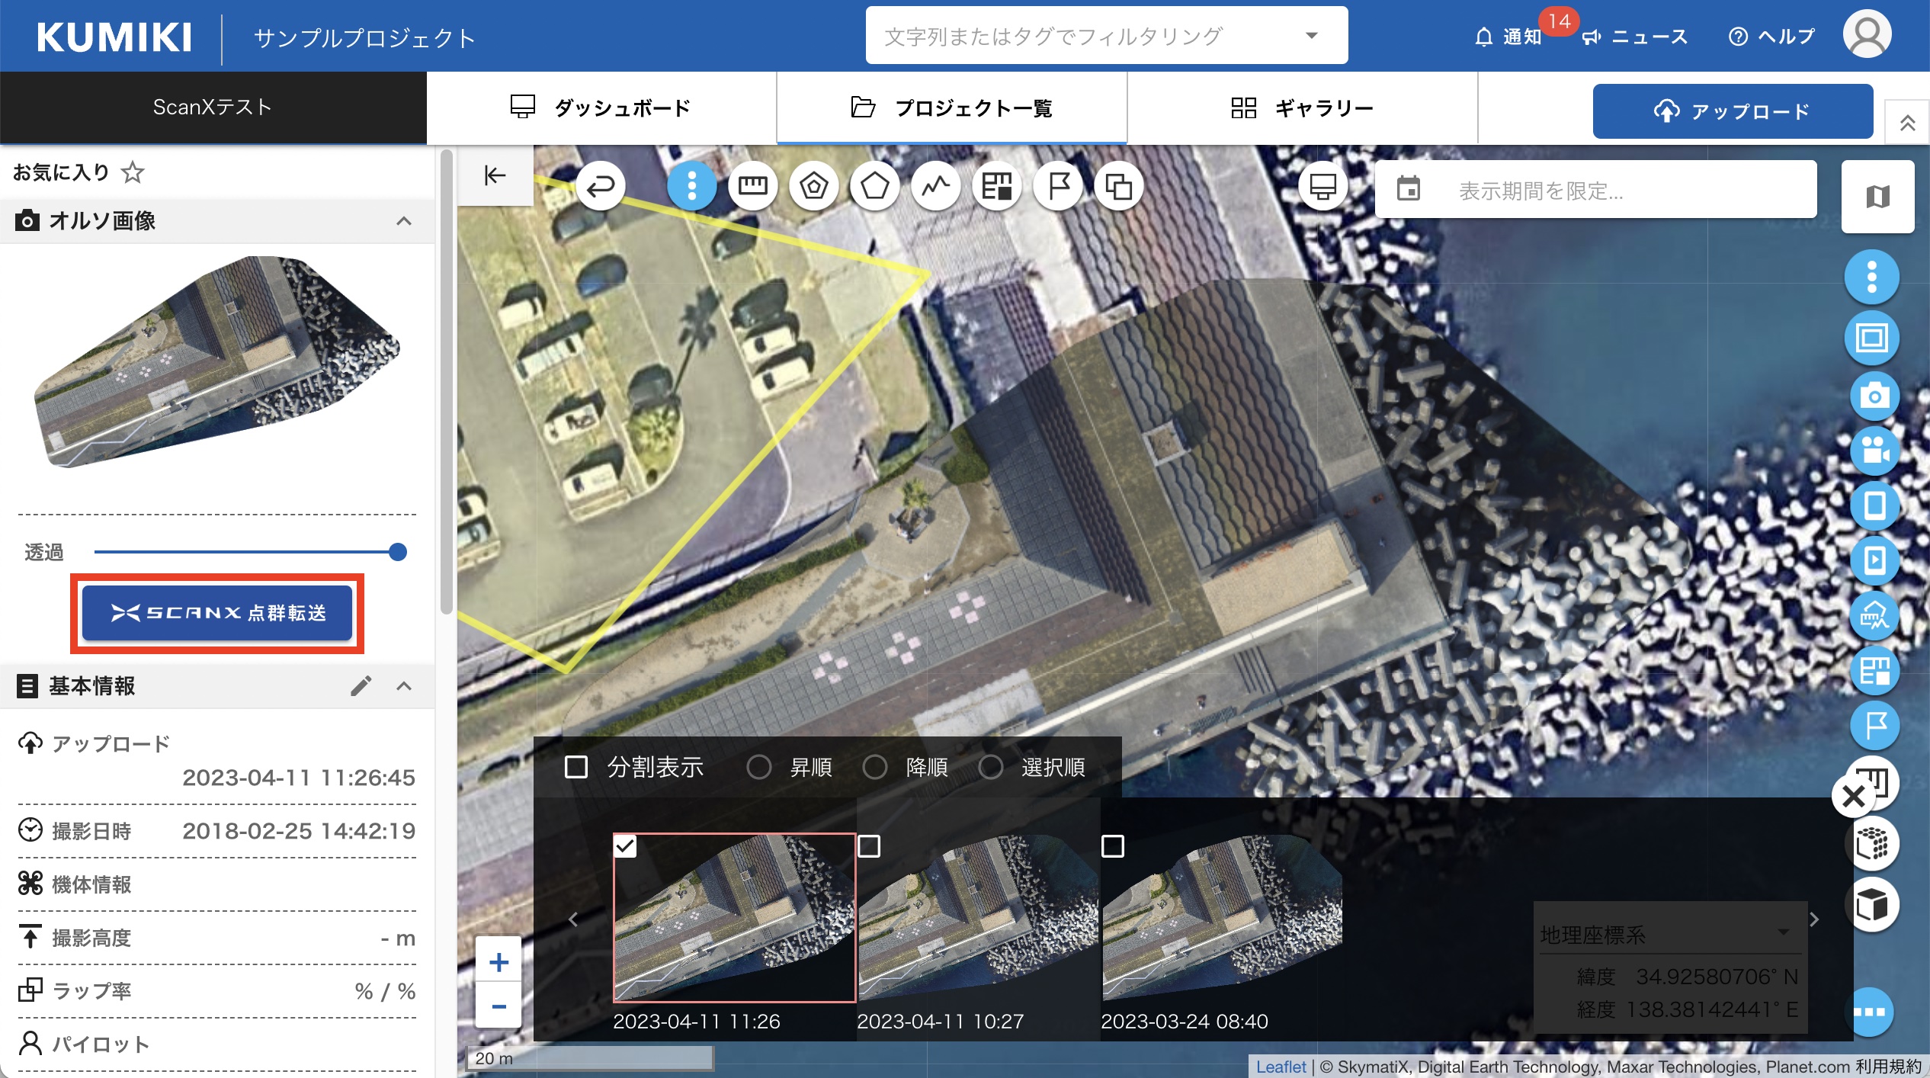Screen dimensions: 1930x1078
Task: Check the 2023-04-11 10:27 thumbnail checkbox
Action: coord(869,846)
